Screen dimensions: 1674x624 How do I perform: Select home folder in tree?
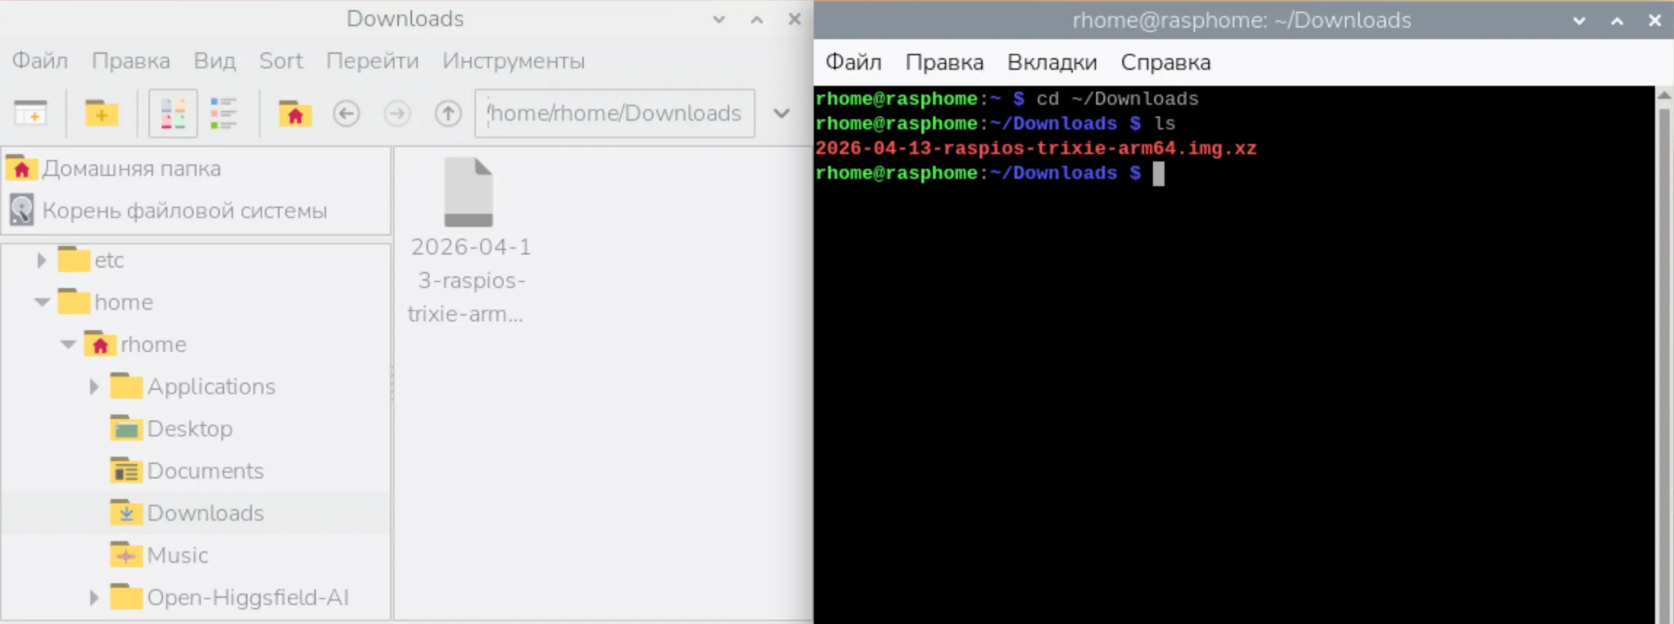124,302
